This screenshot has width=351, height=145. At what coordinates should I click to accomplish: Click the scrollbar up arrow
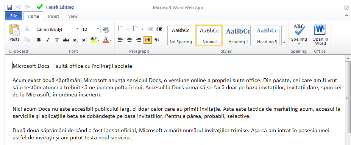(x=348, y=58)
